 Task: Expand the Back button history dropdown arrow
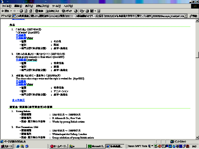11,11
